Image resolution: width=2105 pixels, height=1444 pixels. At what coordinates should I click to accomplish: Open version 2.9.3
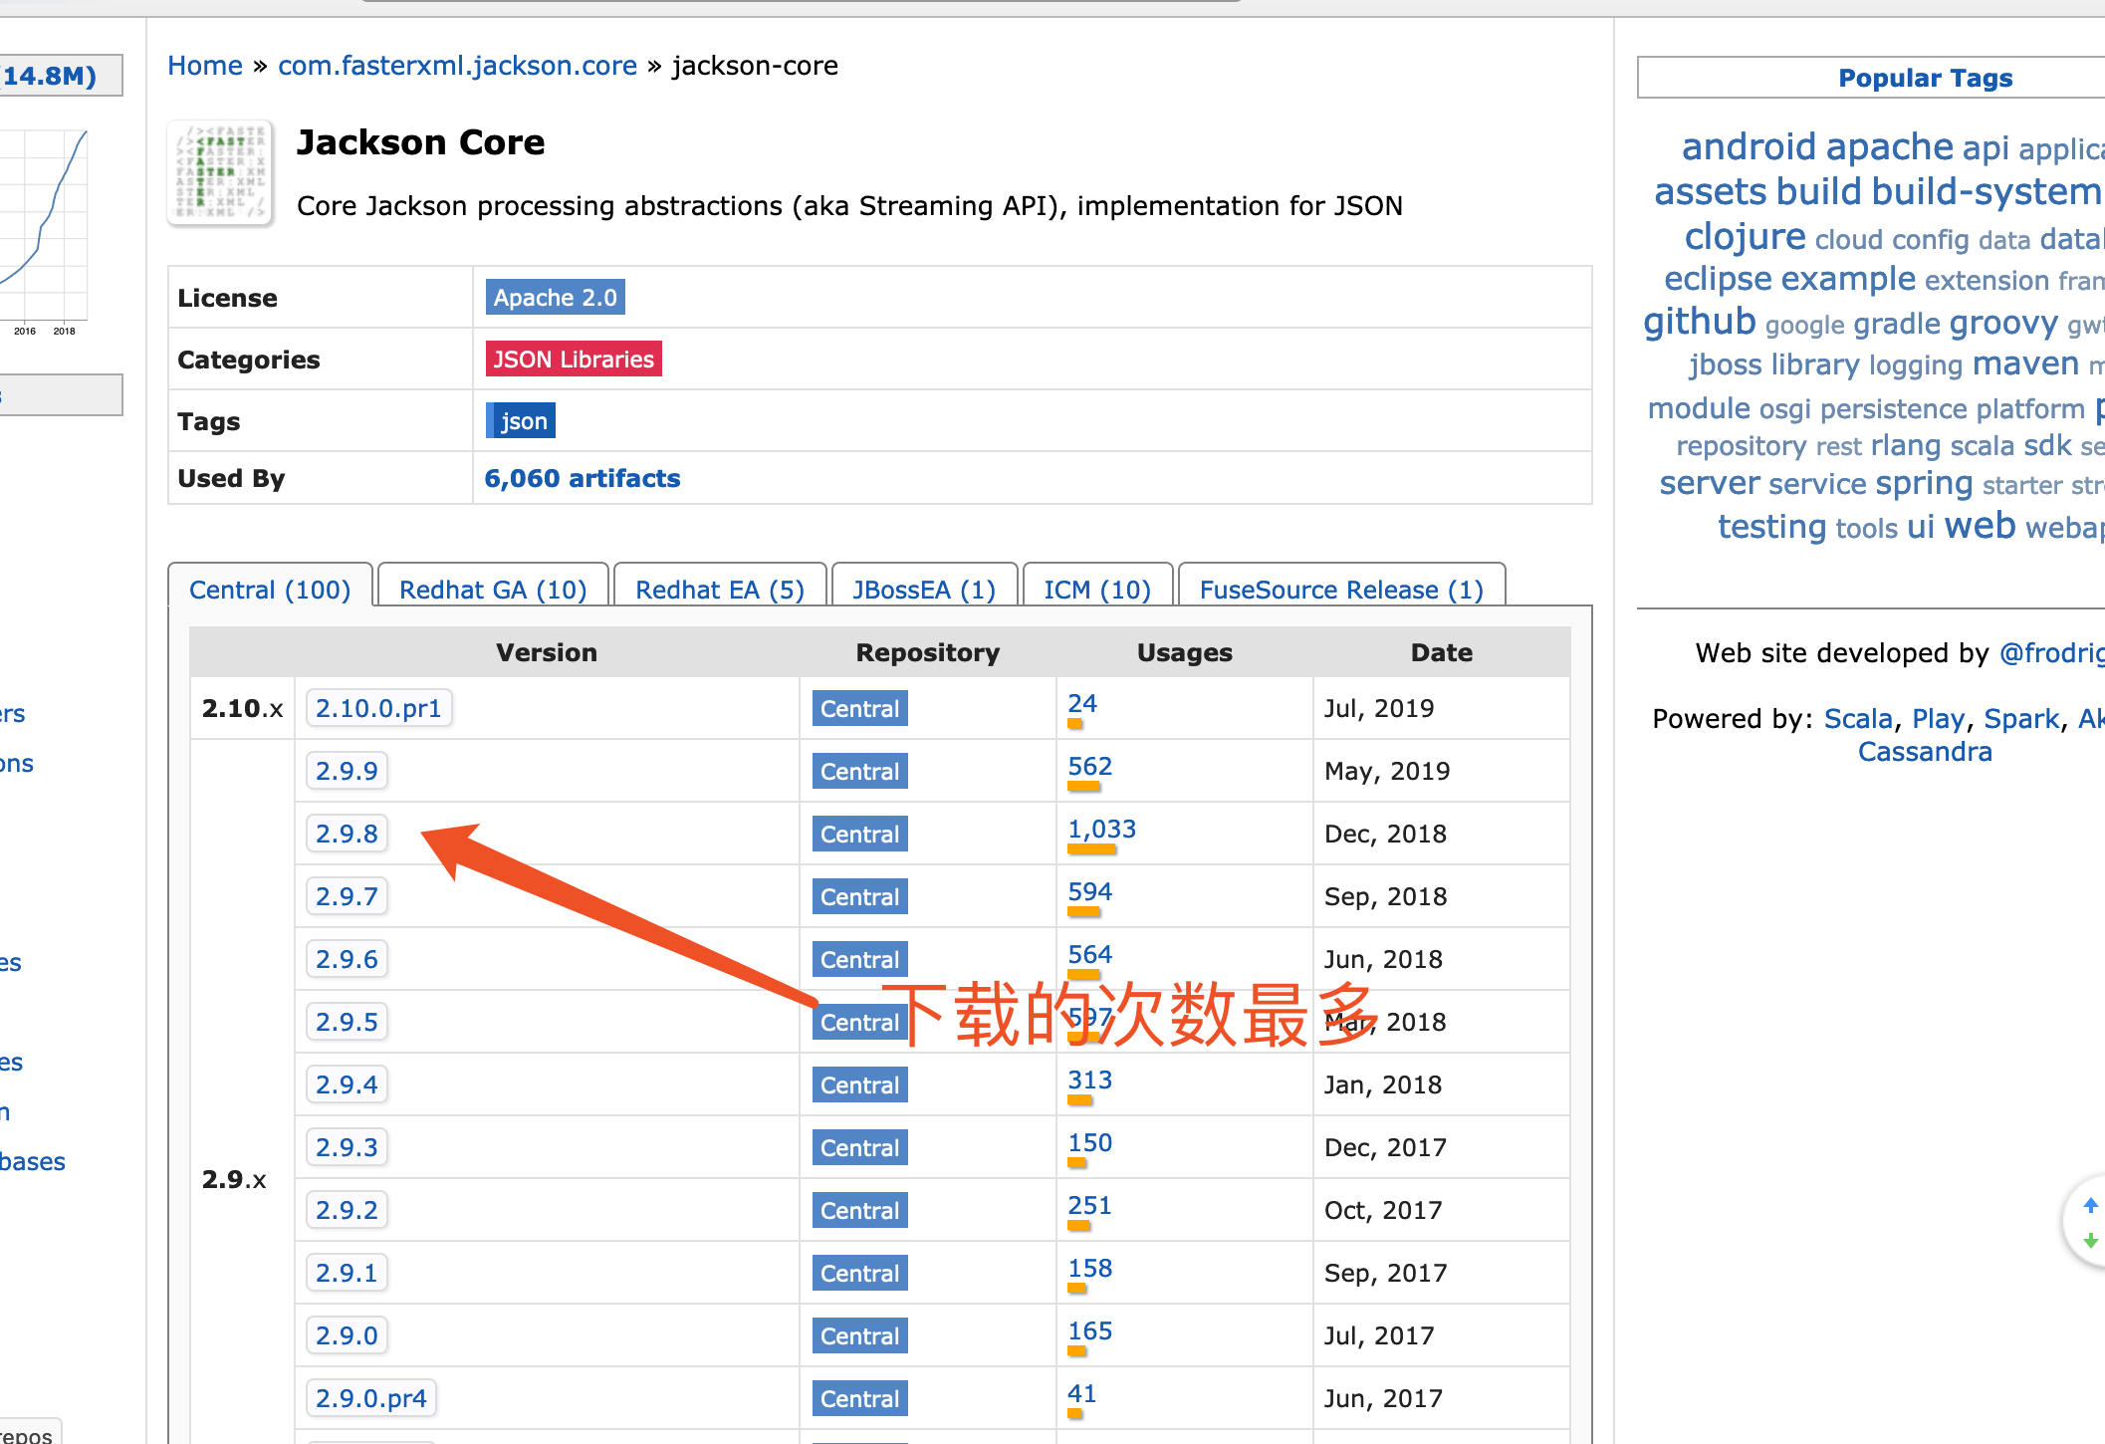pos(347,1147)
